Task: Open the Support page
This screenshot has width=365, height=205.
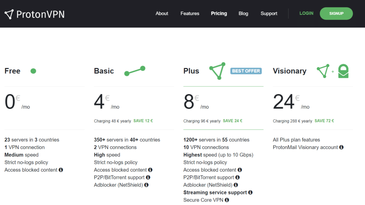Action: tap(269, 14)
